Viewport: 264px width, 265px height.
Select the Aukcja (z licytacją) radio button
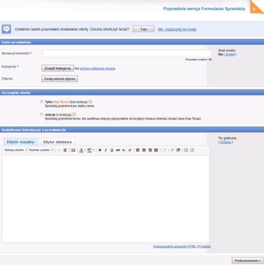pos(42,114)
